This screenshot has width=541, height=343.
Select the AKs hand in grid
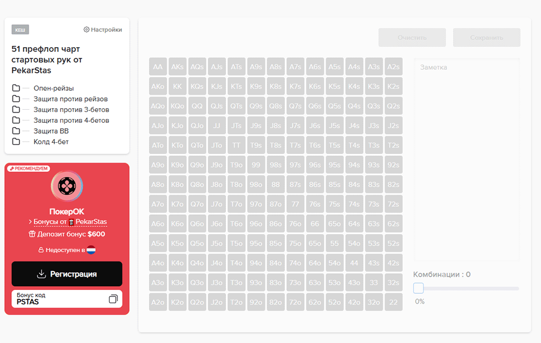click(177, 67)
